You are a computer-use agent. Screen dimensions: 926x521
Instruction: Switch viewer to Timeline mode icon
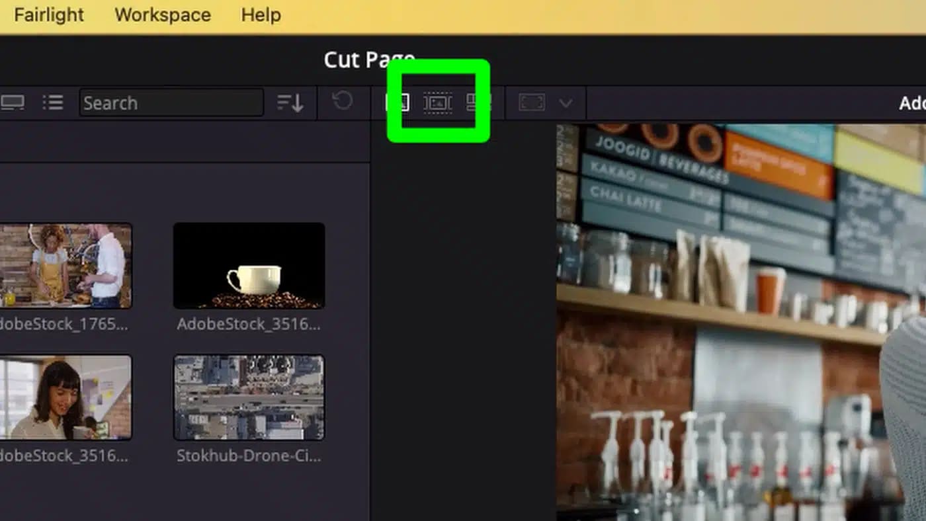[478, 102]
